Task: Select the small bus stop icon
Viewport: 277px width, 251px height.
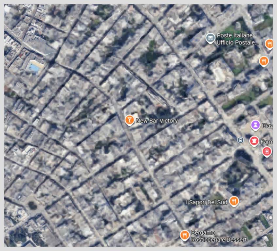Action: (241, 140)
